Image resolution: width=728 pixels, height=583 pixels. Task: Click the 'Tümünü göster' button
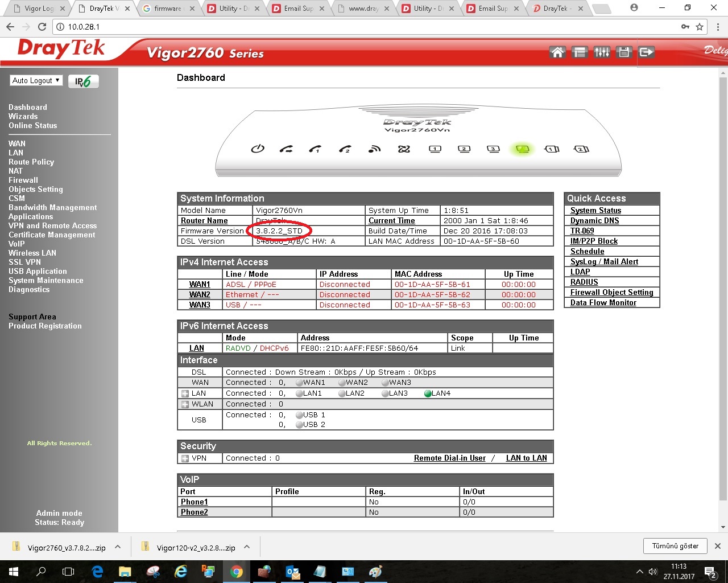(675, 546)
